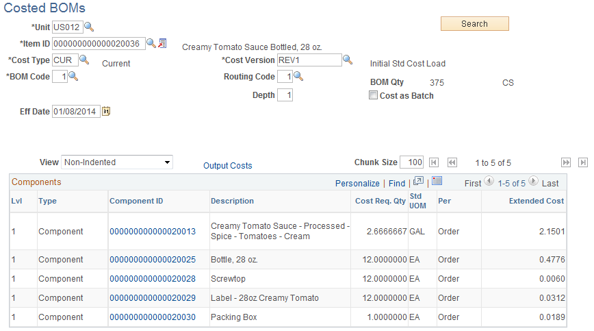Click the view all in new window icon
The height and width of the screenshot is (331, 594).
[418, 181]
